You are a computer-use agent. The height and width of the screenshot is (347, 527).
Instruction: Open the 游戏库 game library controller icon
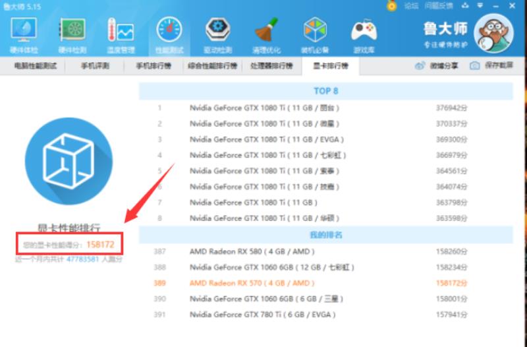[364, 36]
